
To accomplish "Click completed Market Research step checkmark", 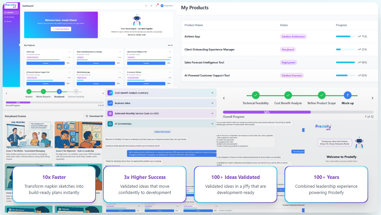I will [43, 92].
